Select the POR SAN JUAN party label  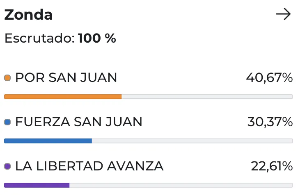tap(66, 77)
